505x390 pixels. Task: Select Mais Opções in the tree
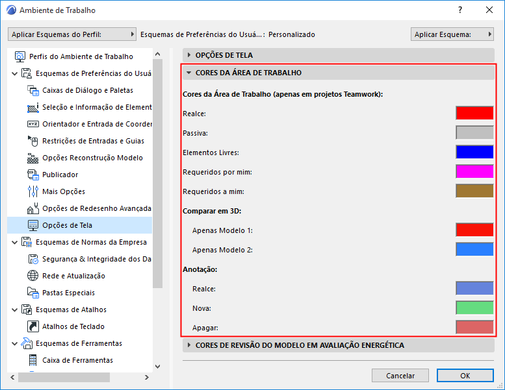pyautogui.click(x=64, y=191)
